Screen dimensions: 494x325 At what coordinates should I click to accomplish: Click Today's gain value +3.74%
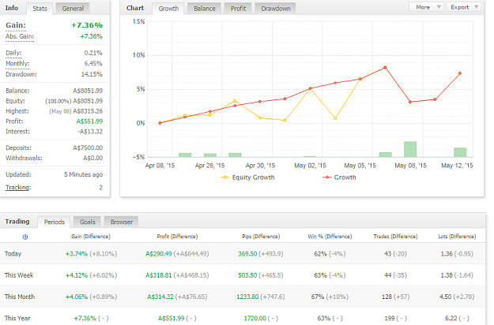pos(77,254)
